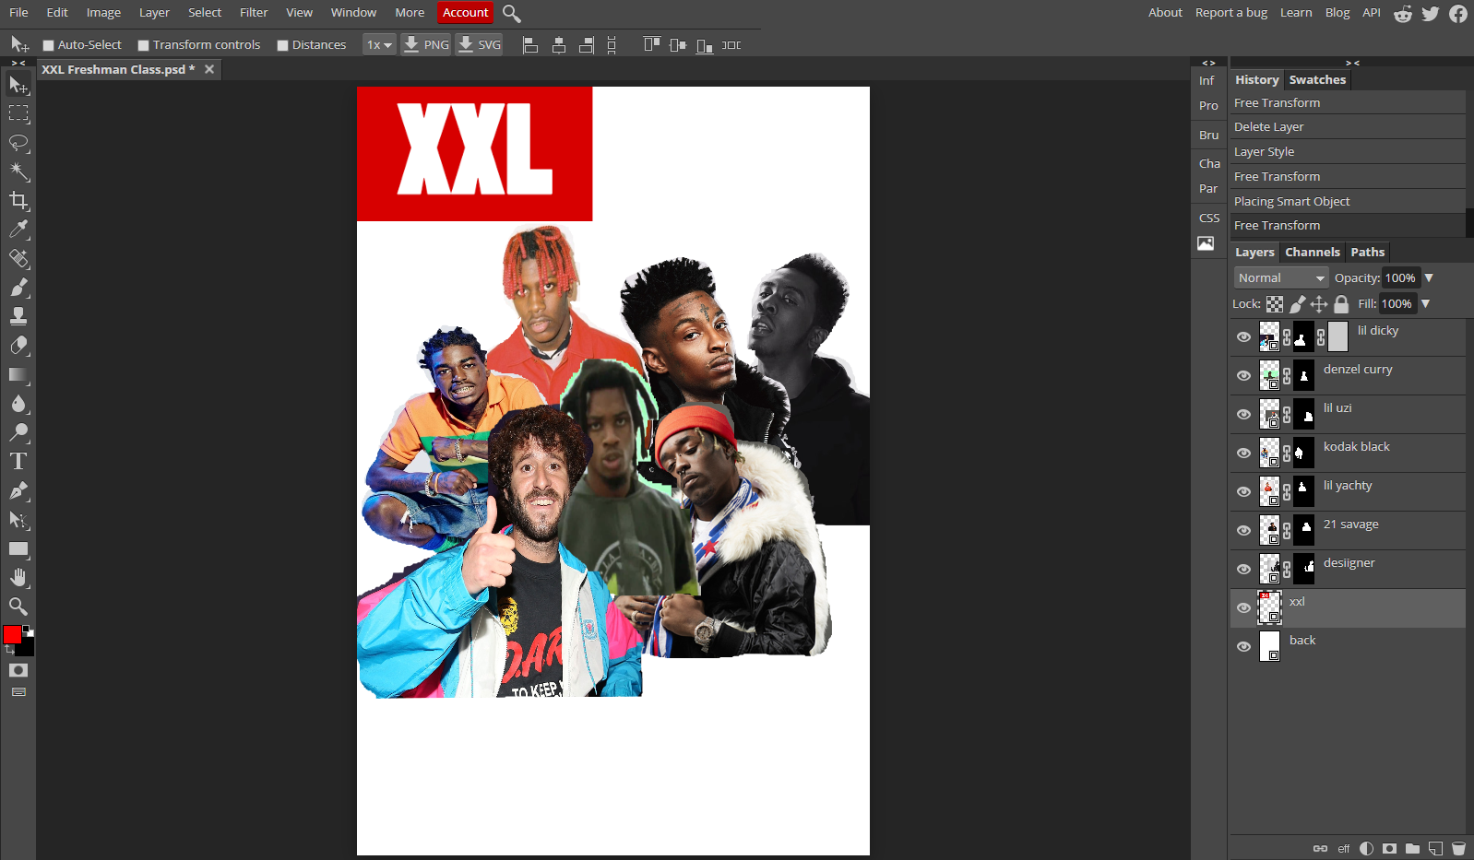Screen dimensions: 1474x860
Task: Jump to Placing Smart Object history state
Action: click(1348, 201)
